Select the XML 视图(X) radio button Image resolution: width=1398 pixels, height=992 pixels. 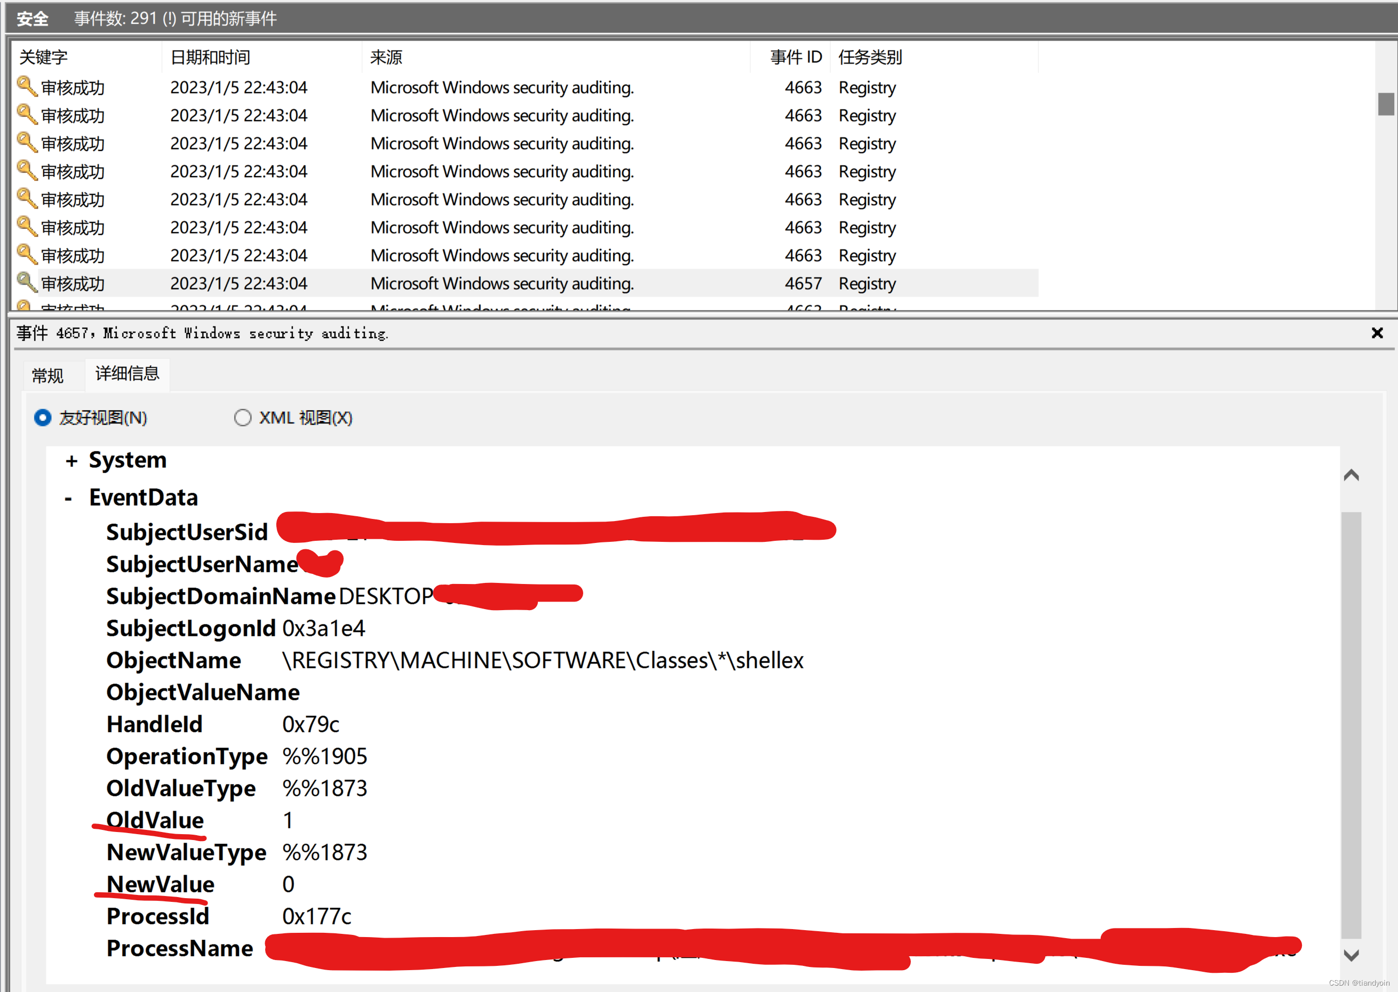tap(243, 417)
